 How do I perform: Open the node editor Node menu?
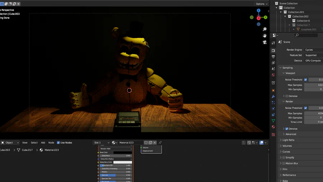click(51, 142)
